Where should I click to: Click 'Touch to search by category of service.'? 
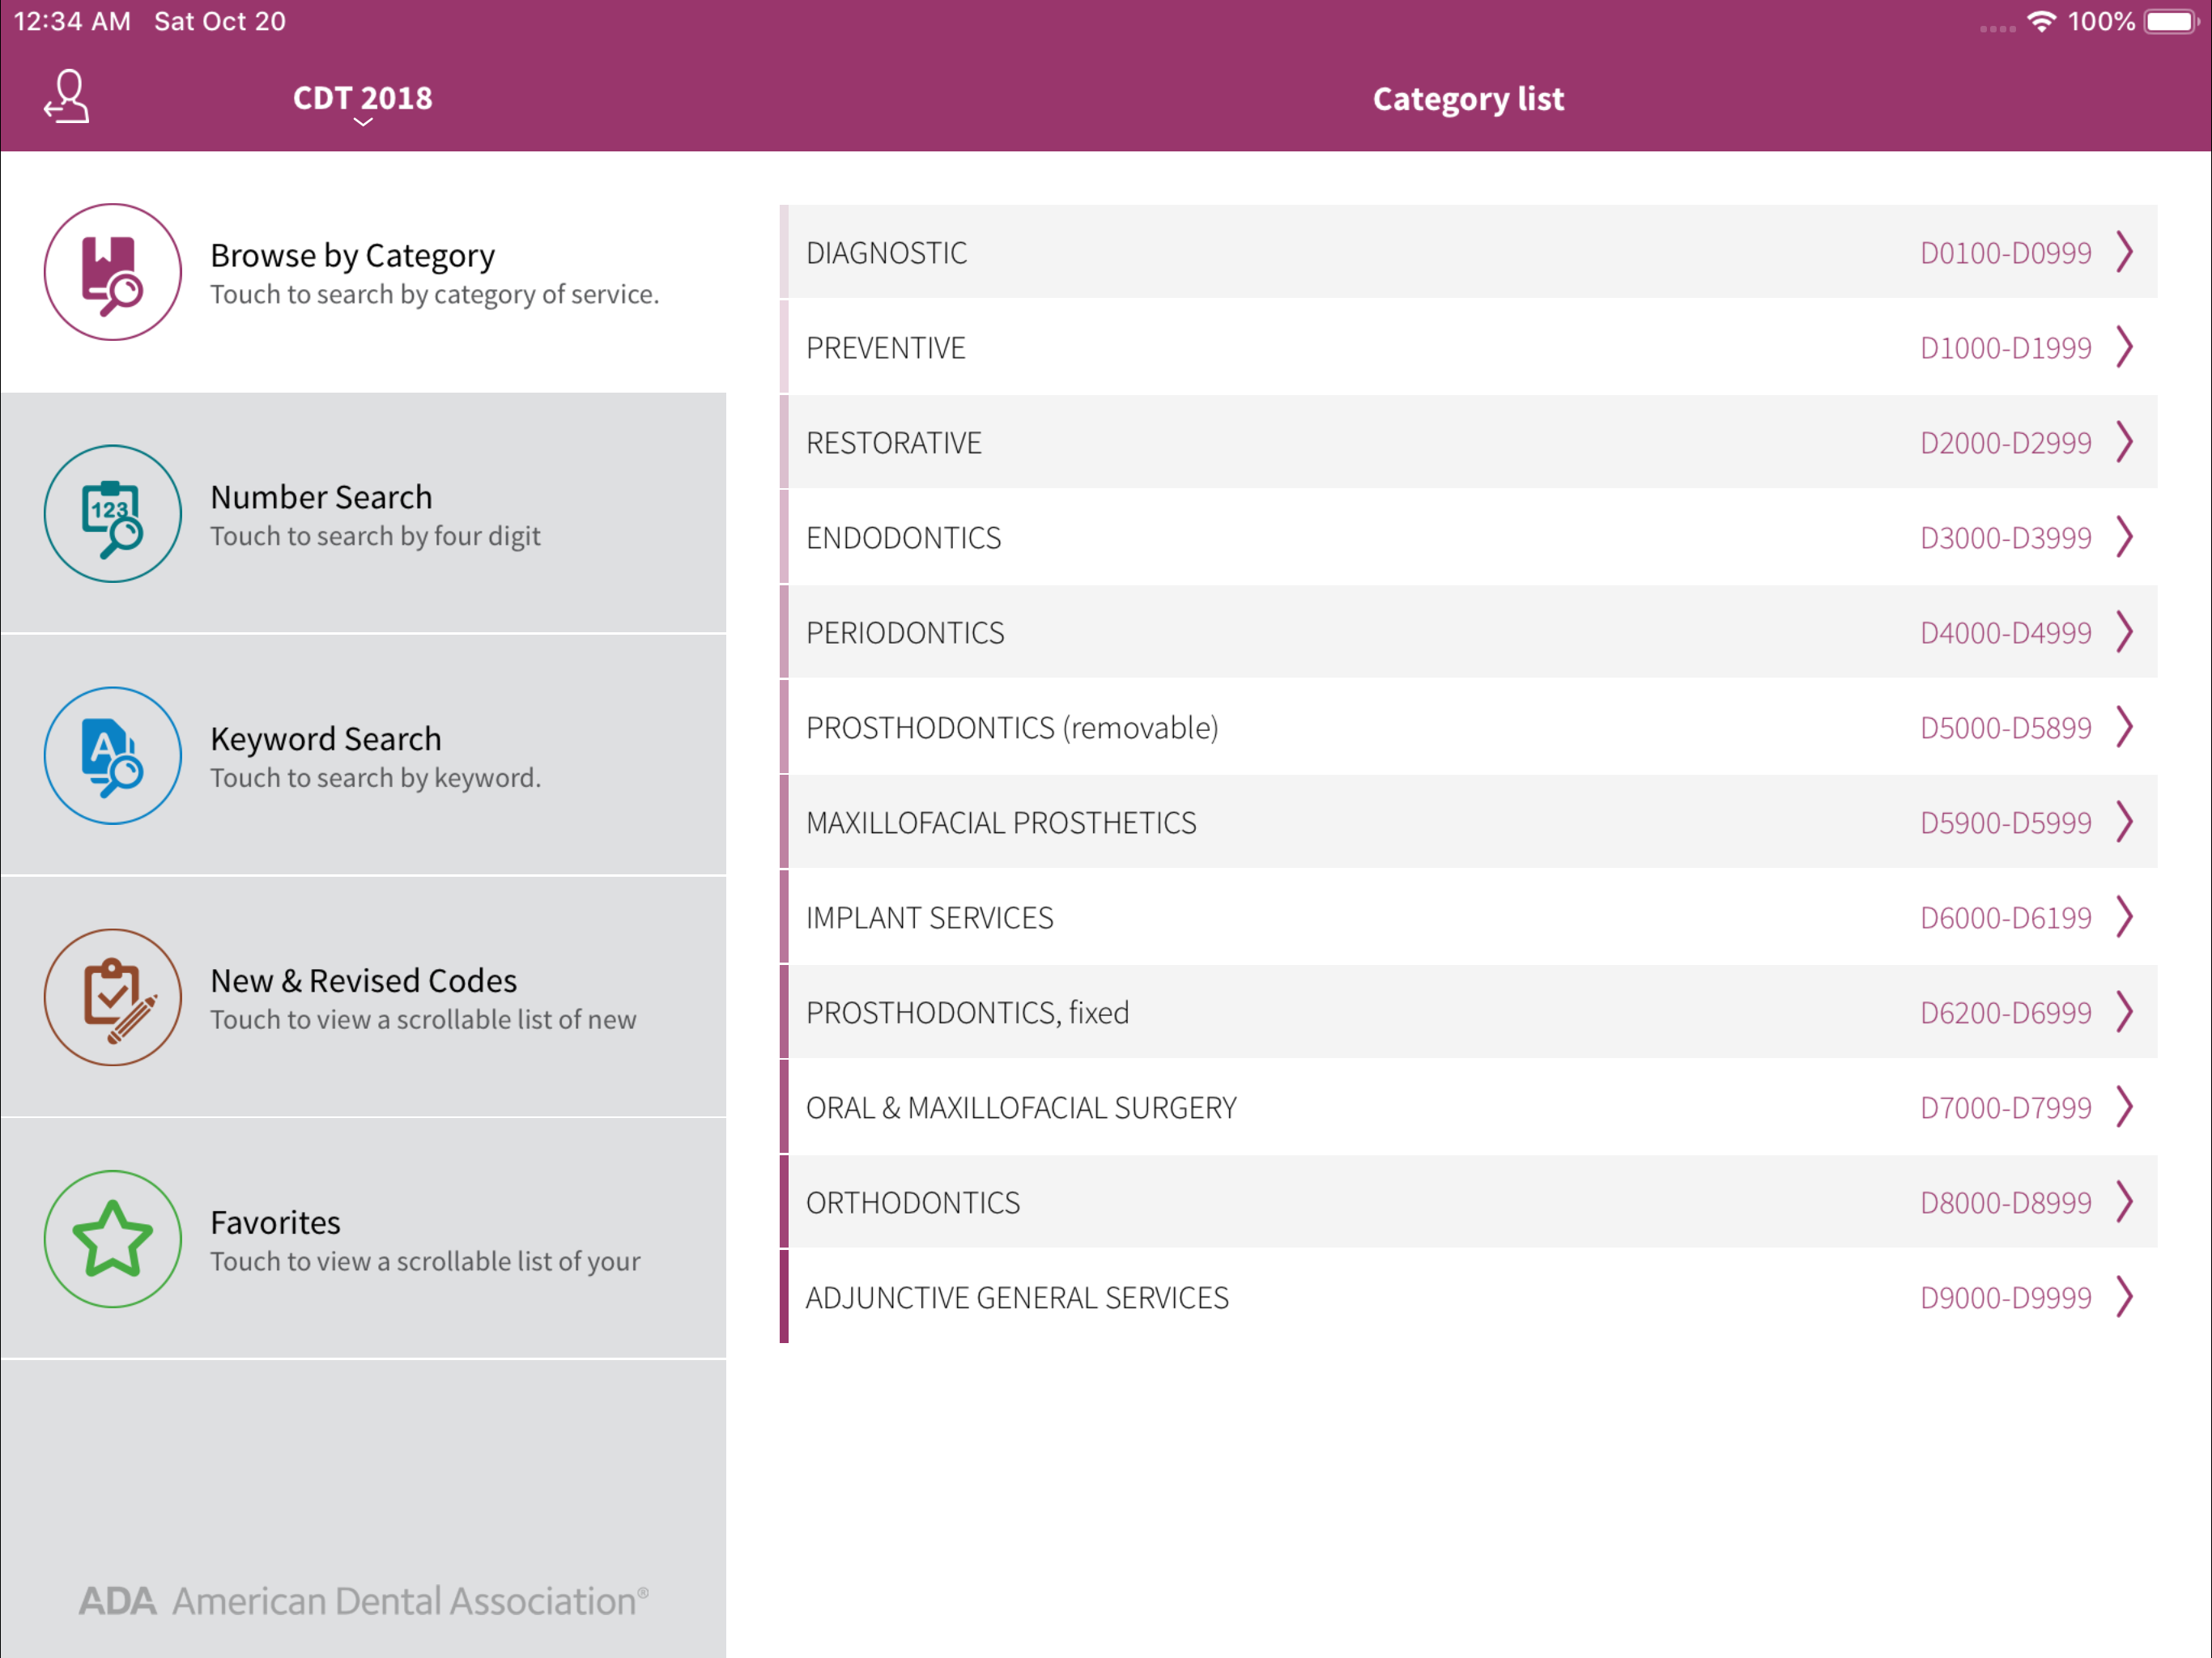[435, 295]
